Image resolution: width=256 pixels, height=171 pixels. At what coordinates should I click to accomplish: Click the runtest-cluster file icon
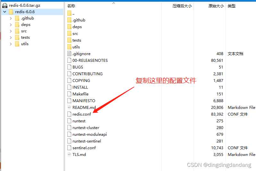point(69,128)
